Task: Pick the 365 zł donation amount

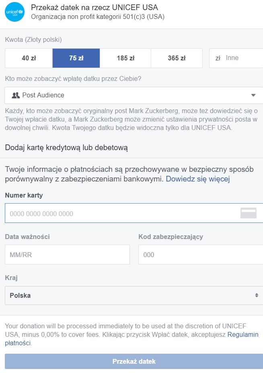Action: pyautogui.click(x=177, y=58)
